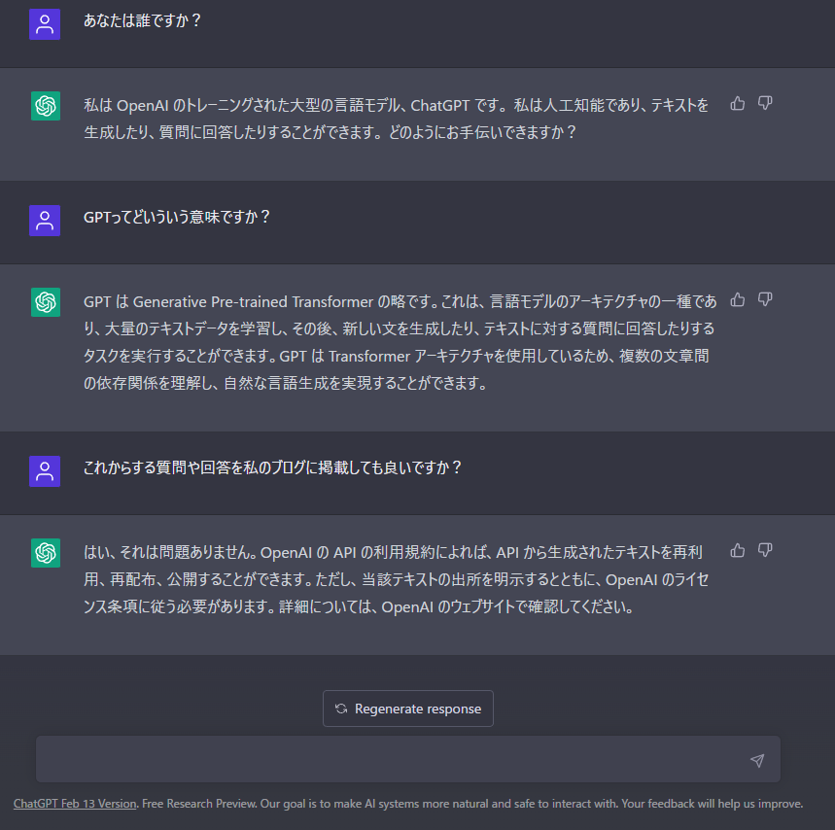Focus the message input box
Screen dimensions: 835x830
pyautogui.click(x=389, y=760)
